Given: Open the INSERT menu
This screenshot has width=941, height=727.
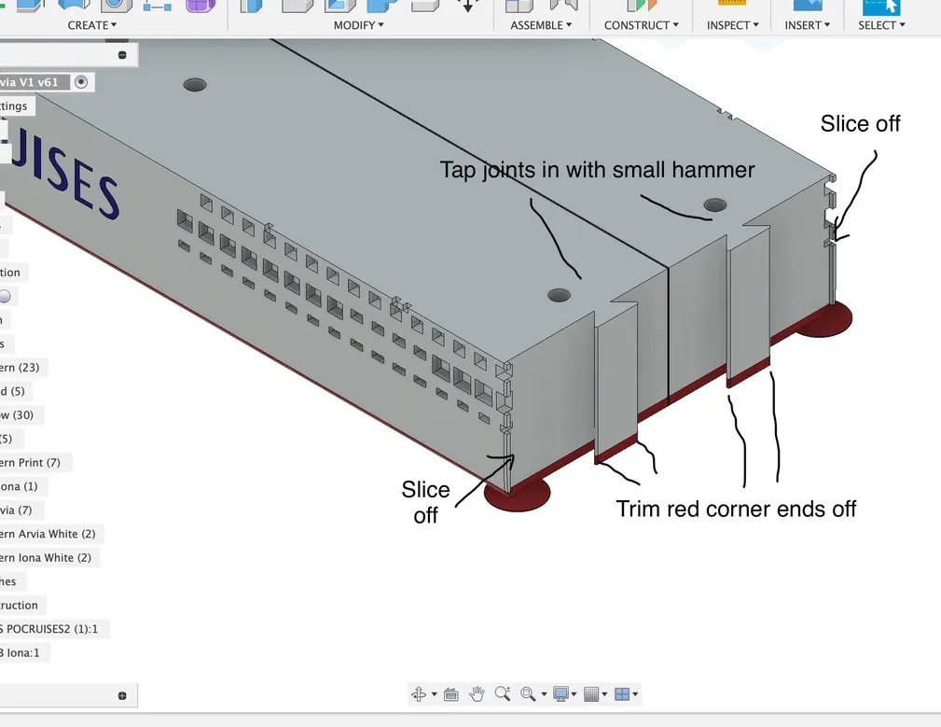Looking at the screenshot, I should click(x=808, y=25).
